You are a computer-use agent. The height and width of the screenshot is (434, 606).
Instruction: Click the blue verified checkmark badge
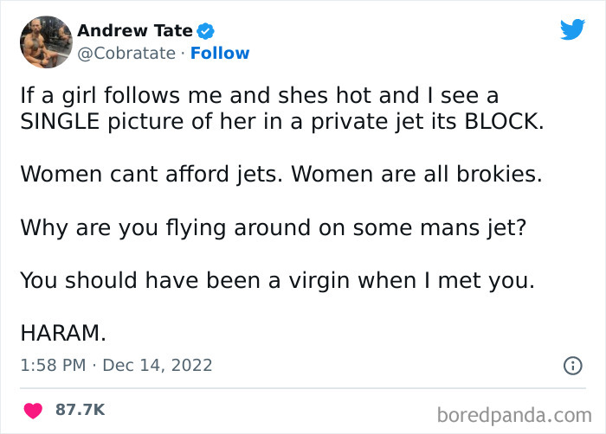(x=206, y=31)
